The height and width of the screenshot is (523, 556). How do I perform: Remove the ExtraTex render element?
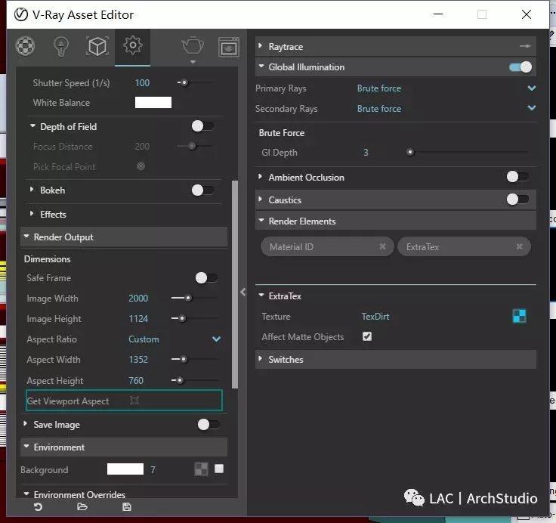click(x=520, y=246)
